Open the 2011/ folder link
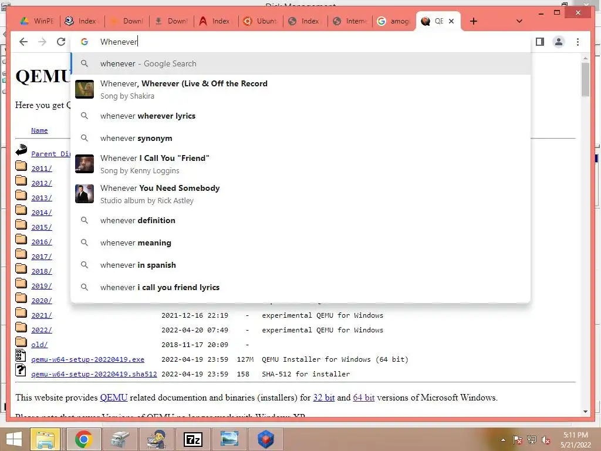 click(42, 169)
